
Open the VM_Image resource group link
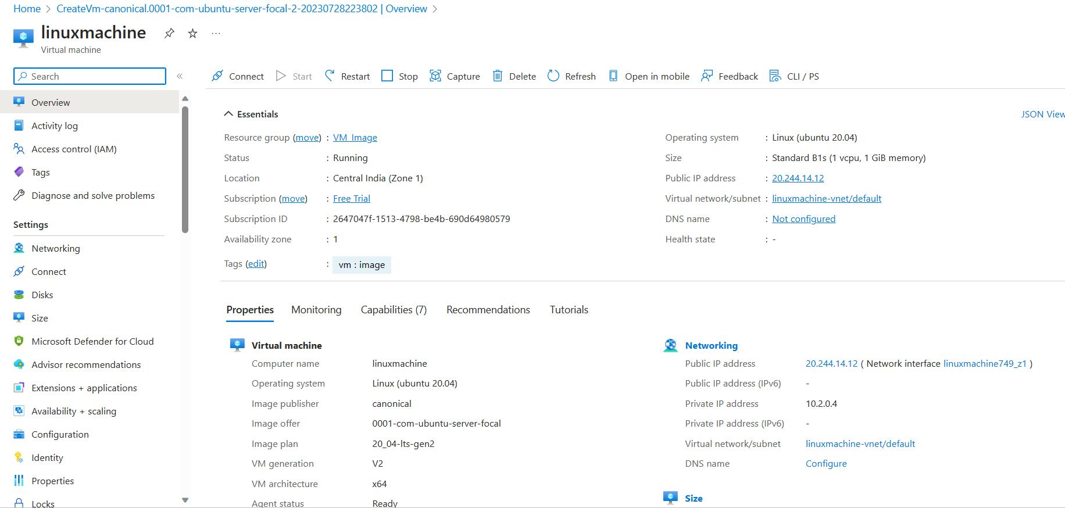click(355, 138)
